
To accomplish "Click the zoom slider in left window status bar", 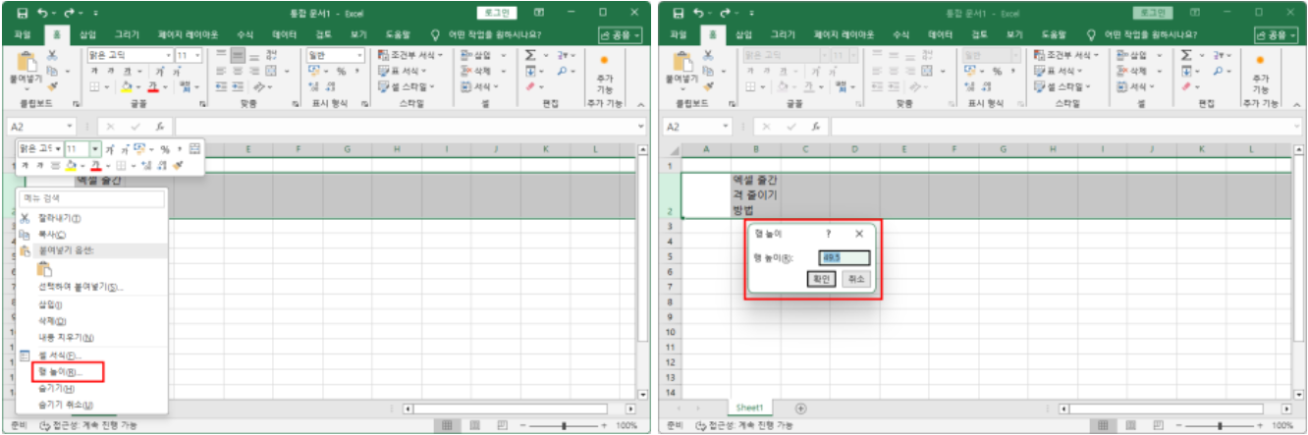I will tap(563, 426).
